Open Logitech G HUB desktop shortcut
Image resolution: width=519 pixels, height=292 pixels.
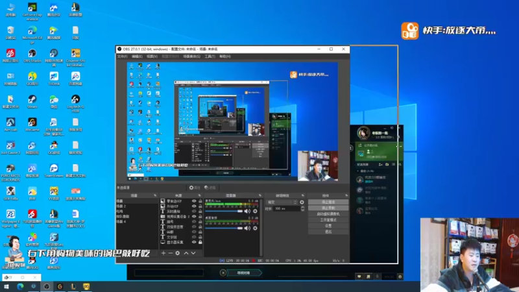[75, 103]
